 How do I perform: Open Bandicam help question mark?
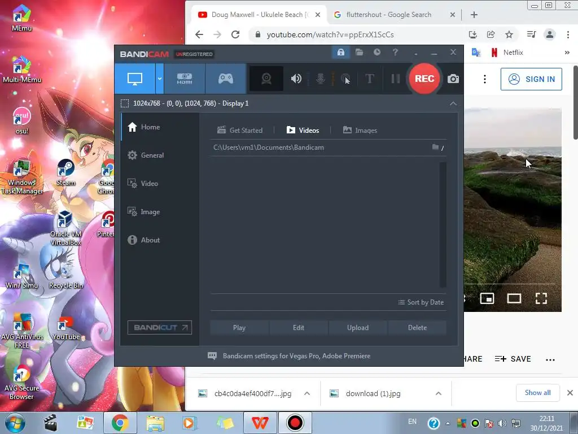pos(395,53)
